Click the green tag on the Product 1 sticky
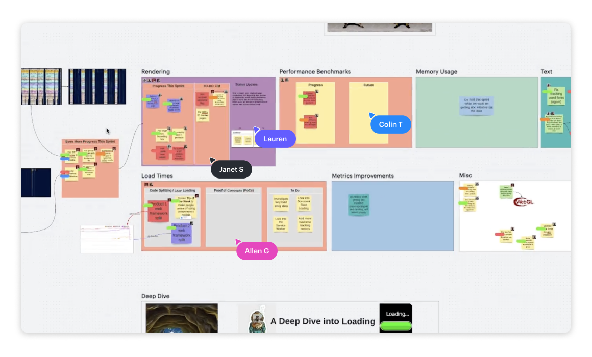The image size is (592, 357). click(148, 205)
